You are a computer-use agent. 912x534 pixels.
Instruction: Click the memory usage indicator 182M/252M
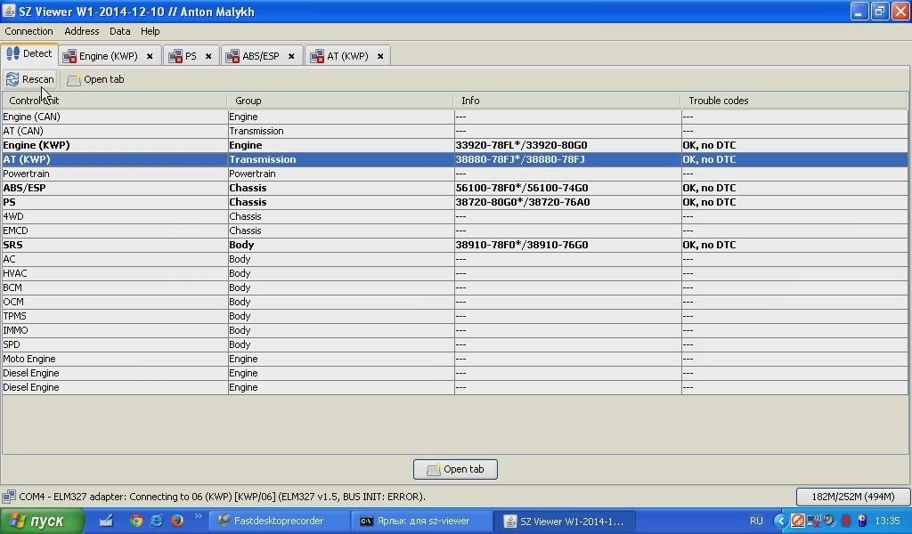(x=852, y=497)
